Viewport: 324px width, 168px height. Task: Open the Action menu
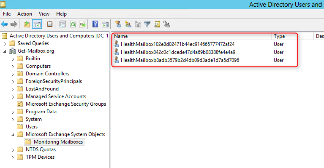[x=25, y=14]
